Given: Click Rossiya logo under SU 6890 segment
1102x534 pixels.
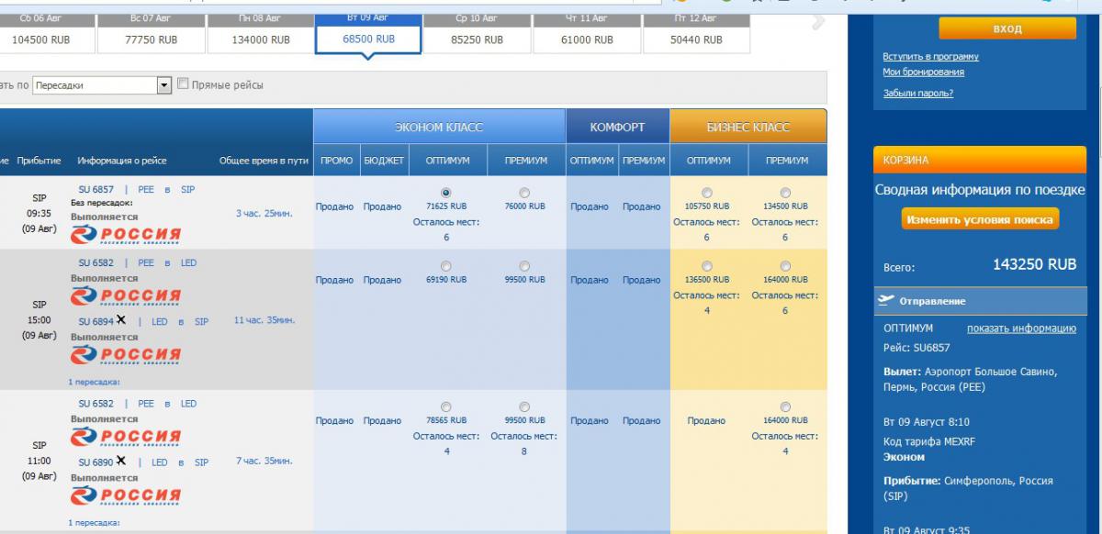Looking at the screenshot, I should [x=126, y=496].
